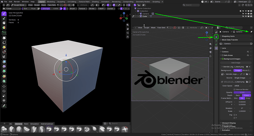Enable View as Render checkbox
Image resolution: width=254 pixels, height=136 pixels.
point(234,90)
